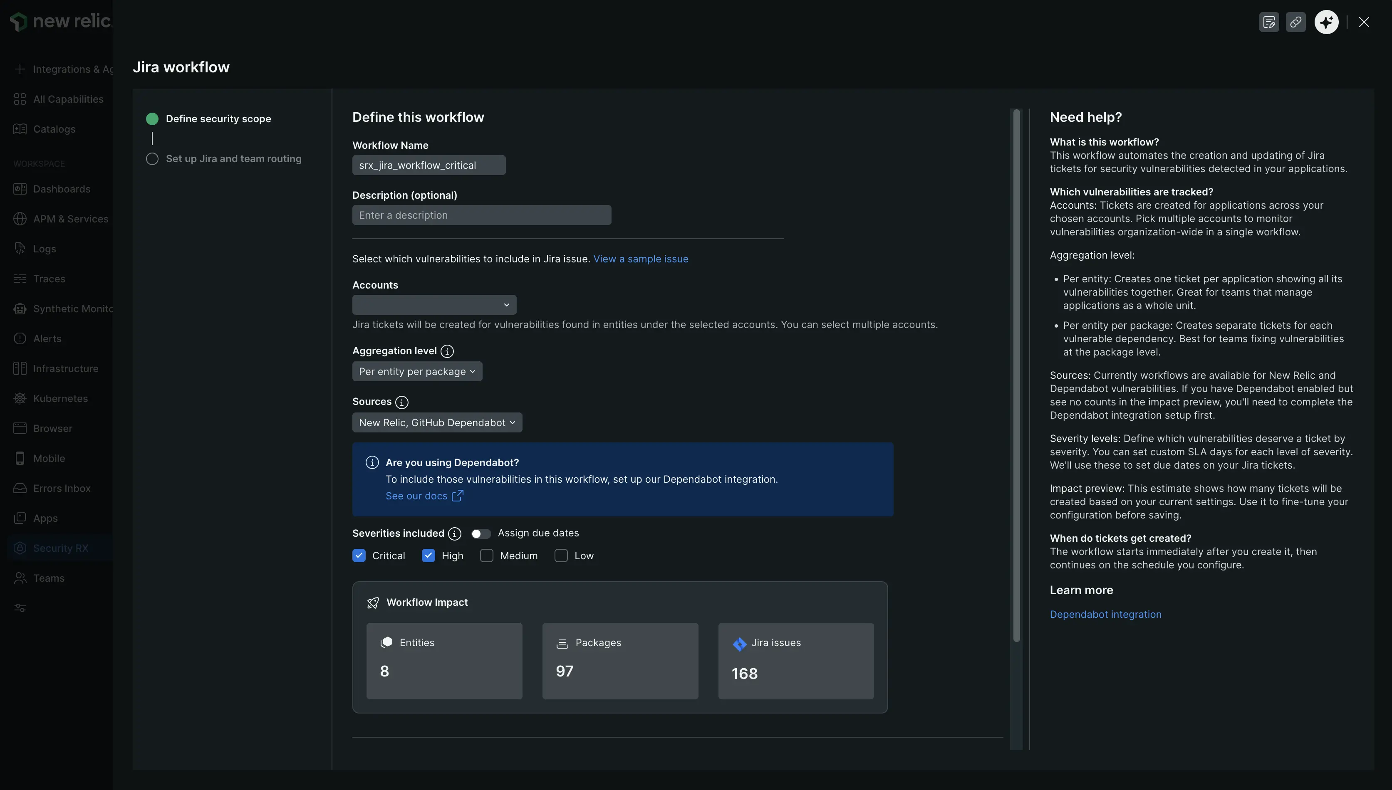
Task: Click the Workflow Impact rocket icon
Action: [x=373, y=603]
